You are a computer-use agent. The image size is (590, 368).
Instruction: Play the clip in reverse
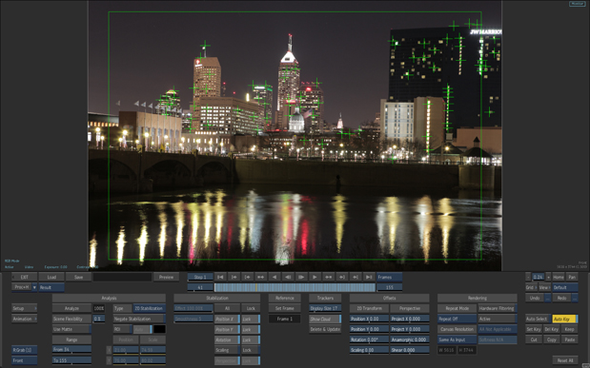(275, 277)
